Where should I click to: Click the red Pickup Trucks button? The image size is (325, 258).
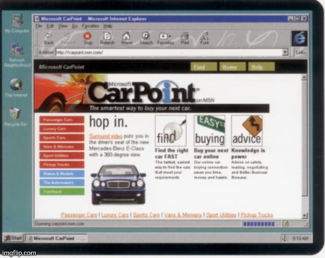(62, 165)
